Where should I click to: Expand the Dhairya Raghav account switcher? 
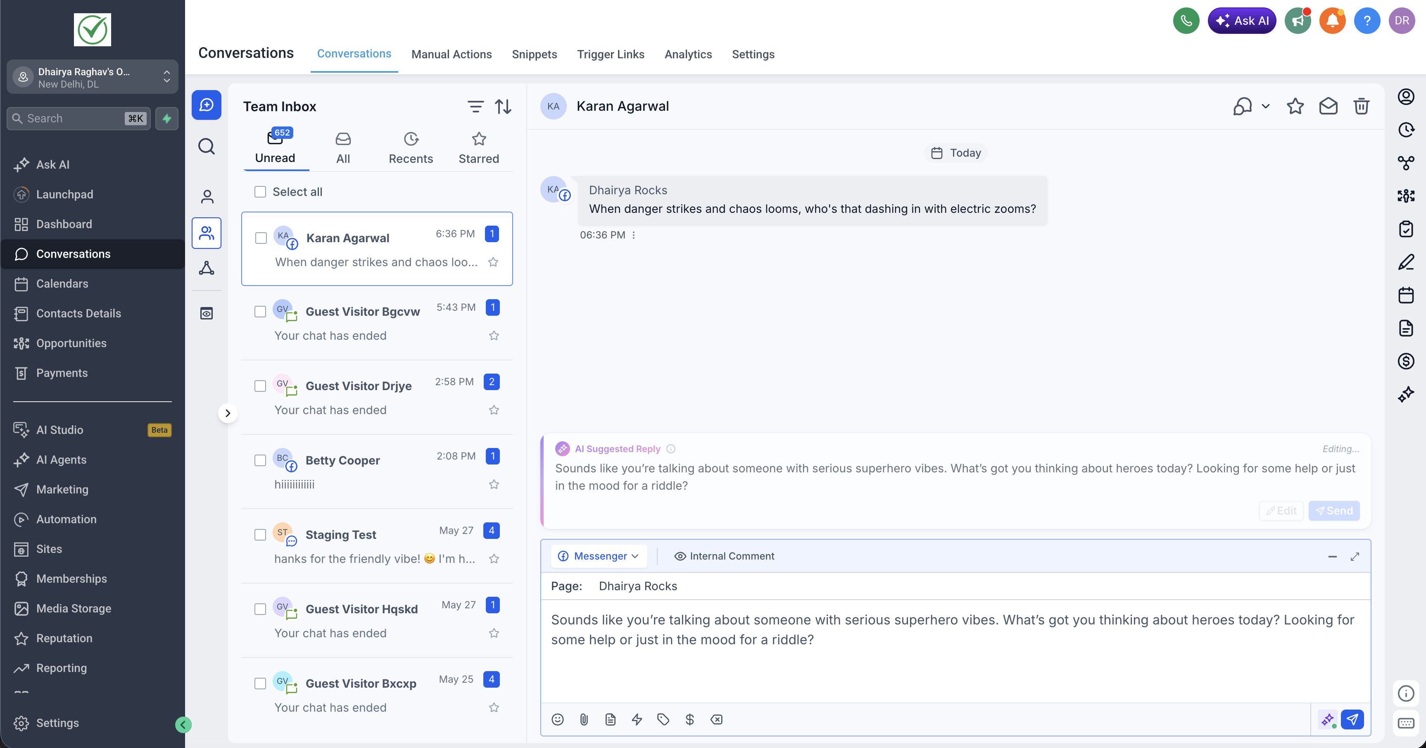click(x=93, y=78)
